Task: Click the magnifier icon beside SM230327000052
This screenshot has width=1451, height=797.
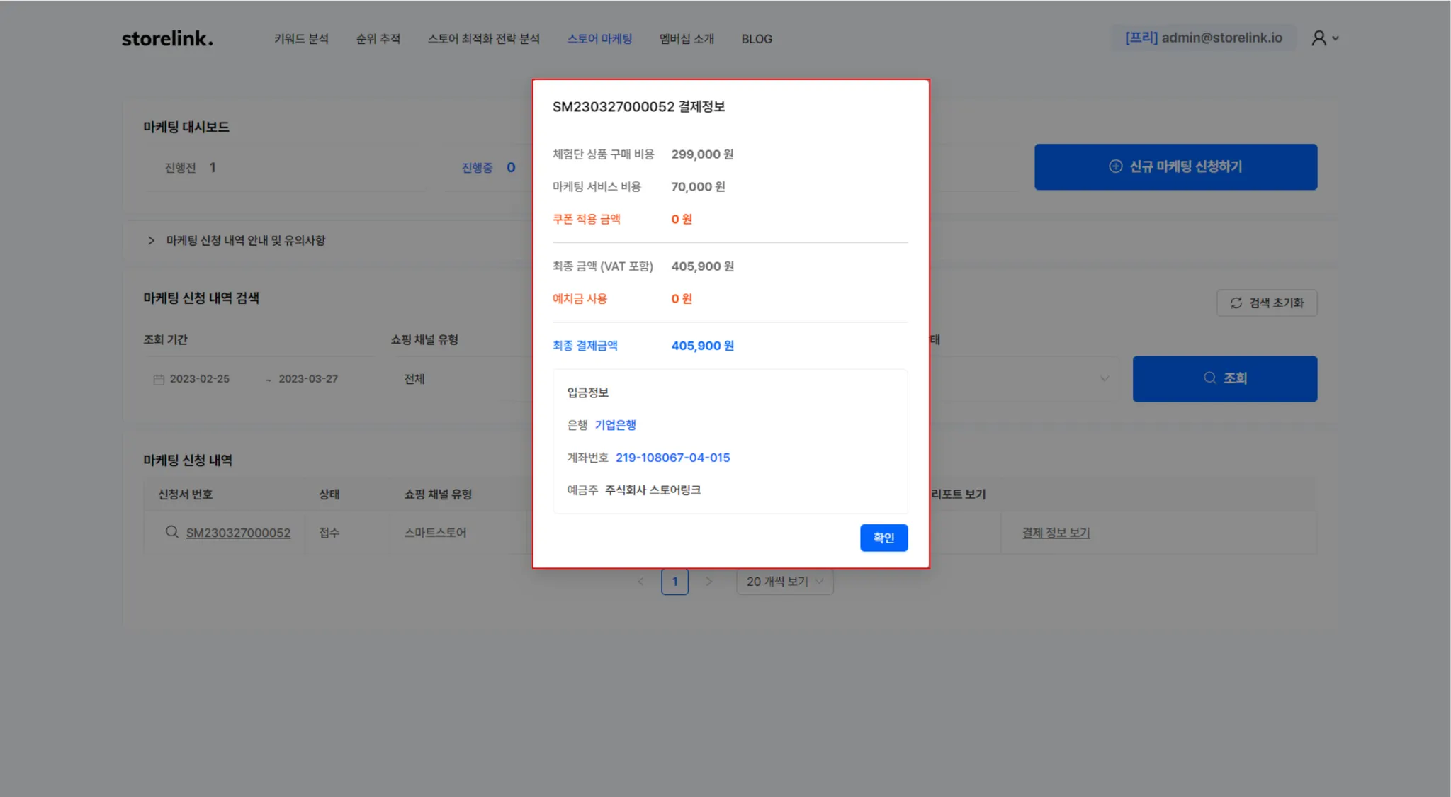Action: pos(171,532)
